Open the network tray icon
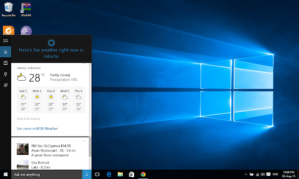The height and width of the screenshot is (179, 299). tap(257, 174)
